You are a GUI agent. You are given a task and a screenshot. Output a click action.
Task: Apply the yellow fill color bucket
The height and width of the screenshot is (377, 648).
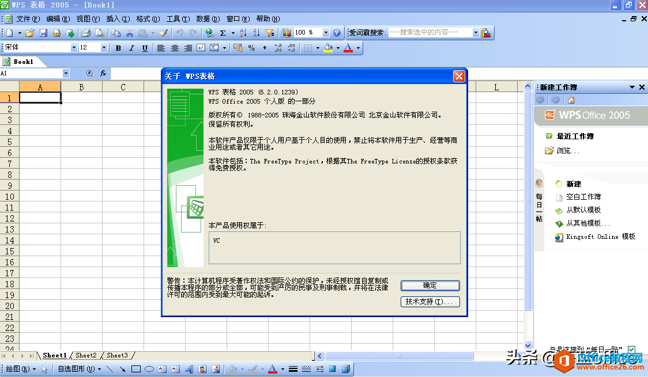329,48
